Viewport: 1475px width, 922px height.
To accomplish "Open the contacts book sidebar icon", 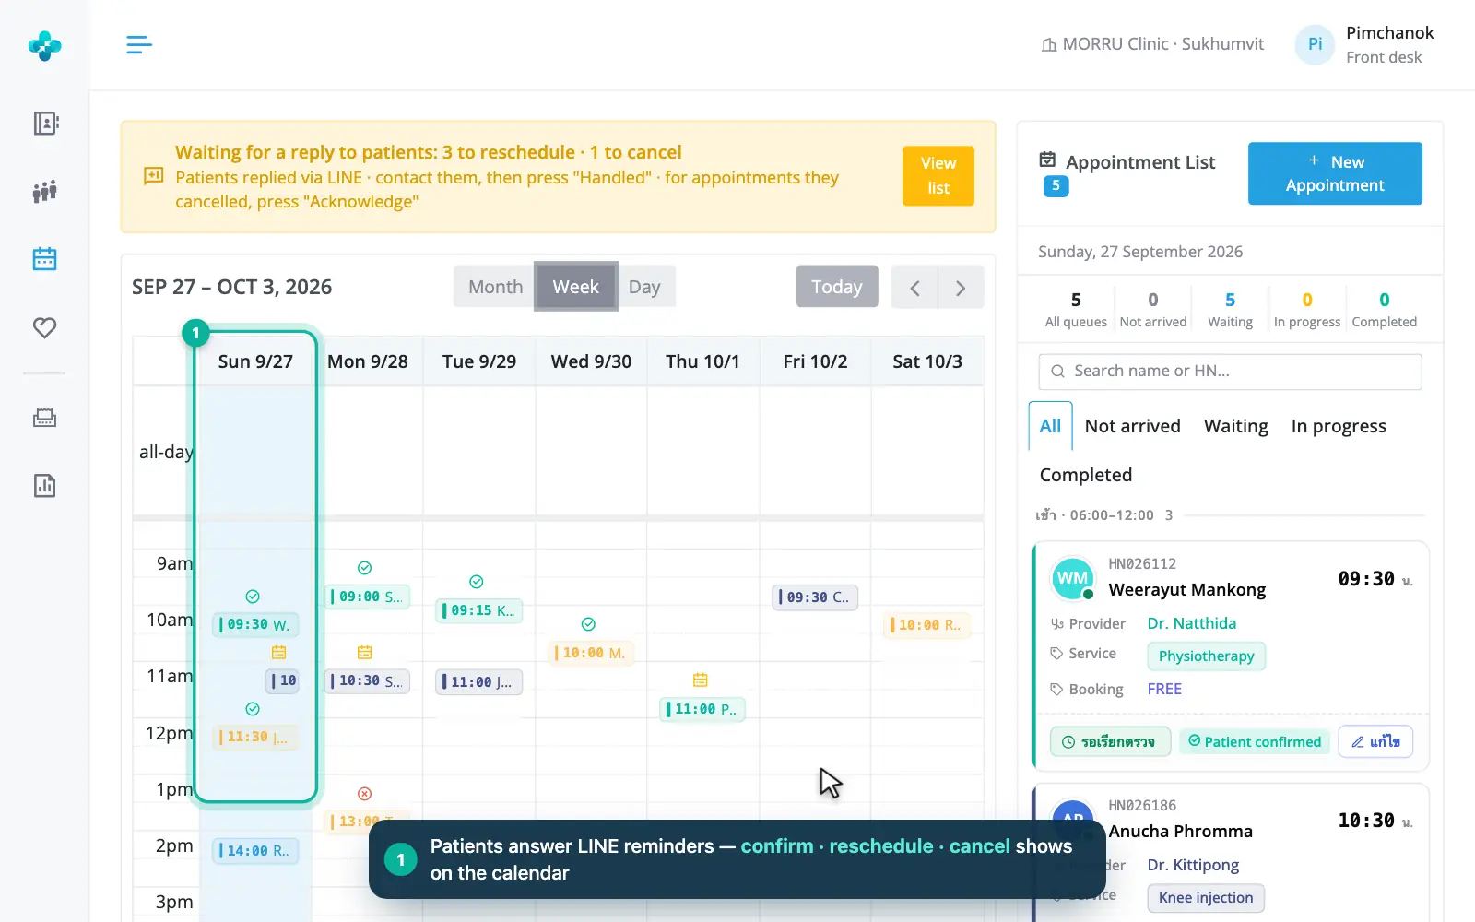I will click(x=45, y=124).
